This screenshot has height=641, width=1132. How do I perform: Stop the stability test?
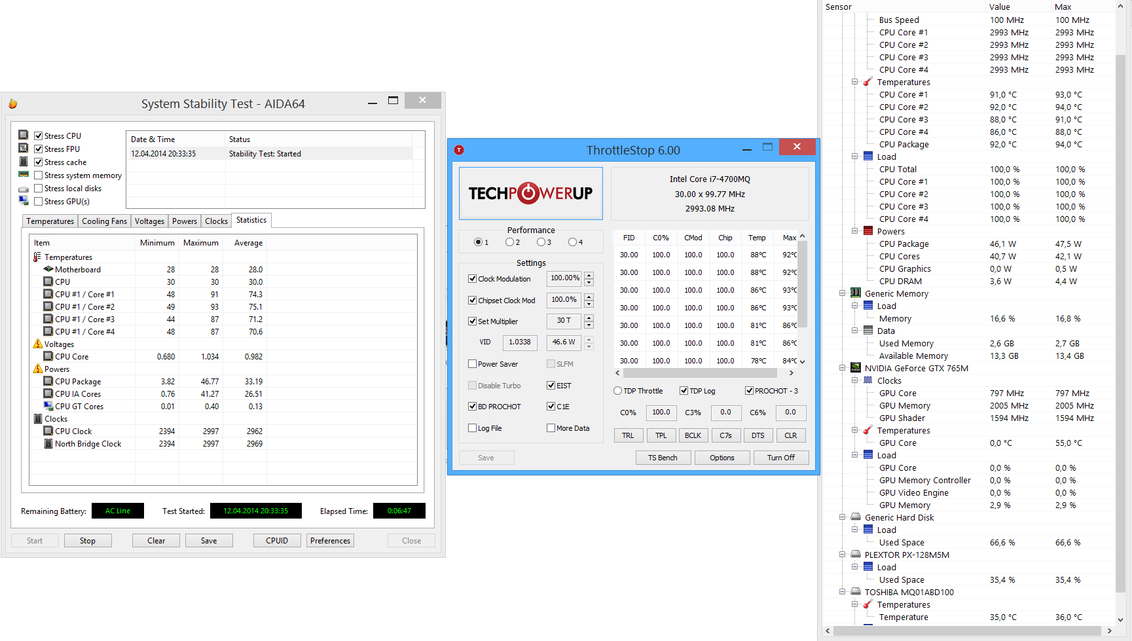[88, 541]
